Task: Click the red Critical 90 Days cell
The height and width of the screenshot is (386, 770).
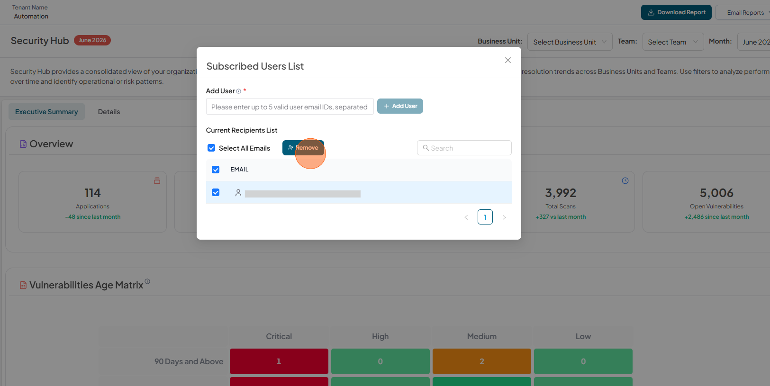Action: (x=279, y=361)
